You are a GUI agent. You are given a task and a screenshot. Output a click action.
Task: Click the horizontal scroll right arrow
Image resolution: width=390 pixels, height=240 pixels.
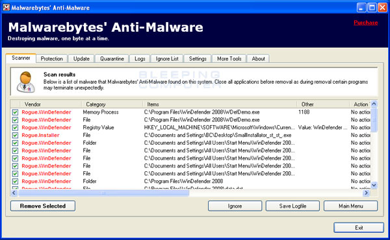click(366, 193)
